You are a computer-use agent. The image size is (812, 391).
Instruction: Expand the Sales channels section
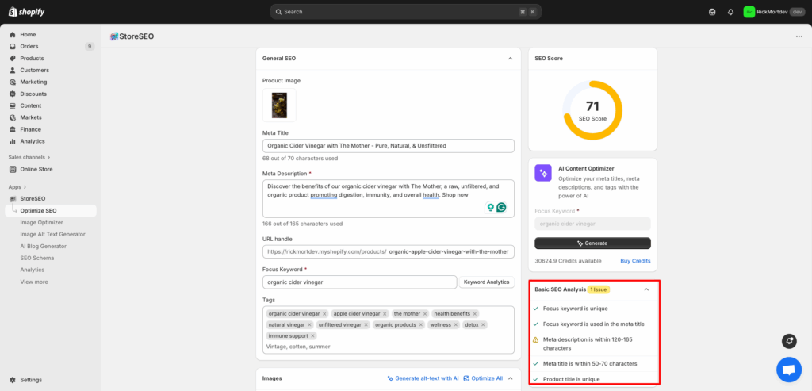[48, 157]
